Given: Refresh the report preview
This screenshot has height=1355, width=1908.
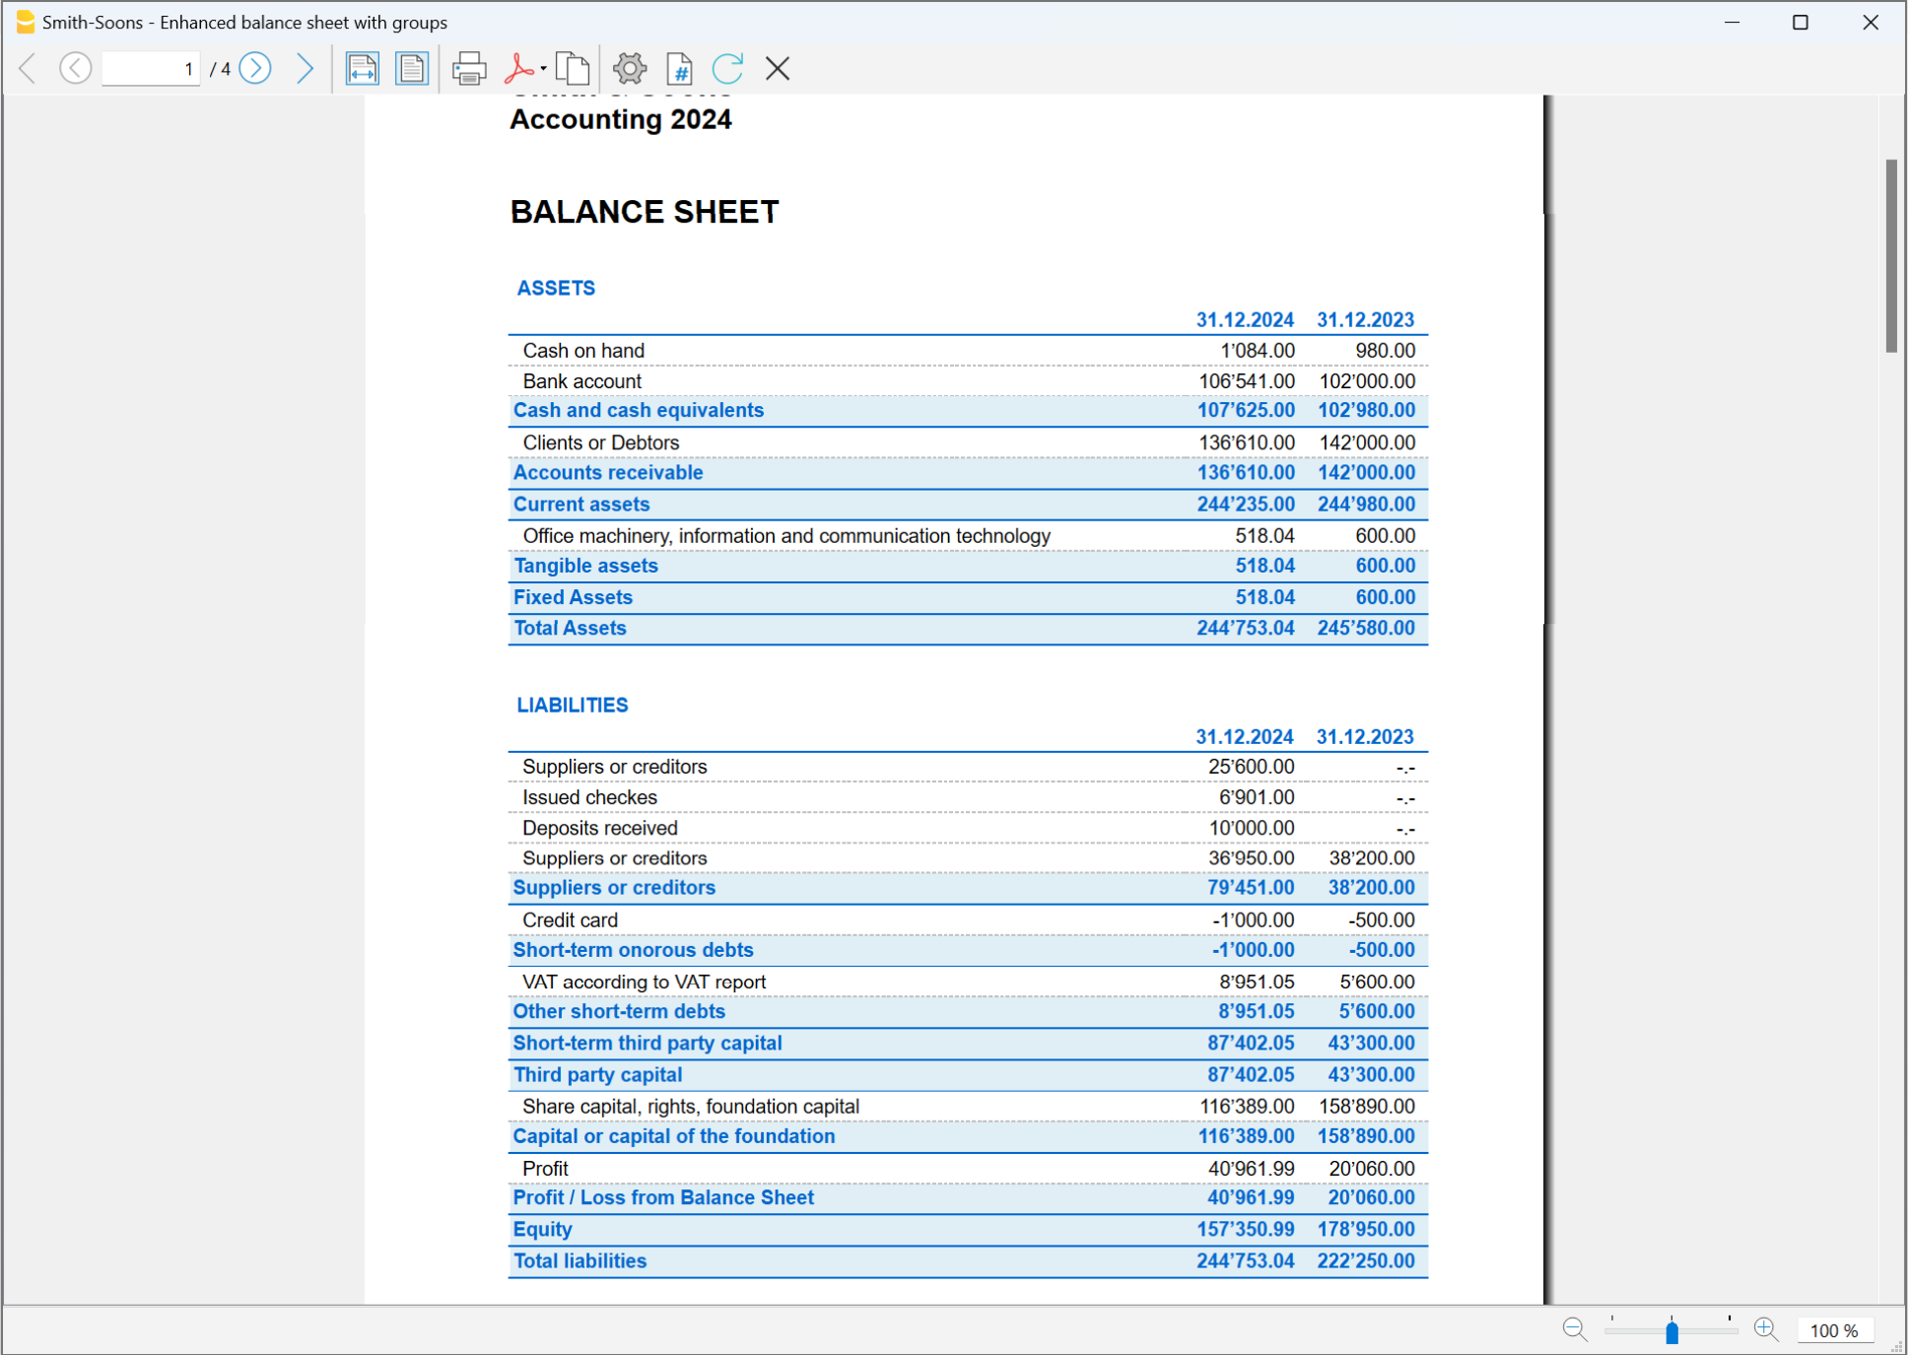Looking at the screenshot, I should pos(728,68).
